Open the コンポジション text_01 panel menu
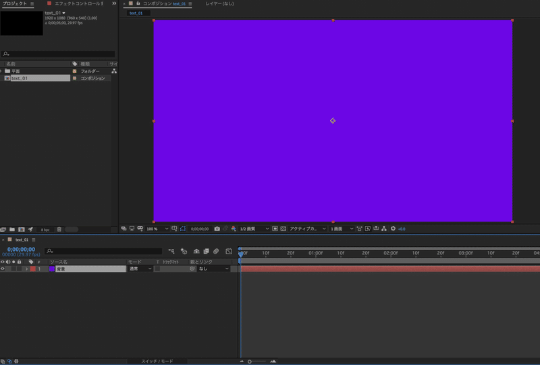540x365 pixels. 190,4
